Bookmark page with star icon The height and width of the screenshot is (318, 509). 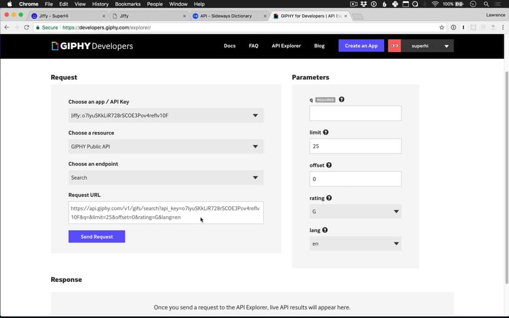441,28
